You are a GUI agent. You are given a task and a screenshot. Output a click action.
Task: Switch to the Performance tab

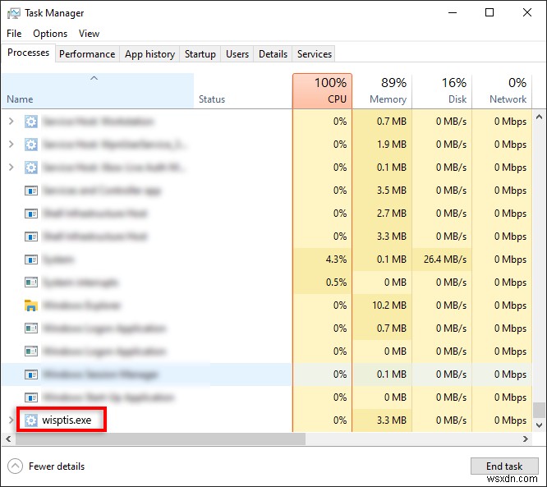click(87, 54)
